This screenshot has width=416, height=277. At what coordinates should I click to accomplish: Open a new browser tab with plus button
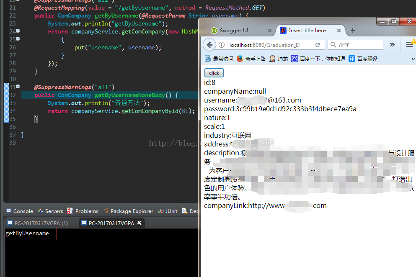point(352,31)
